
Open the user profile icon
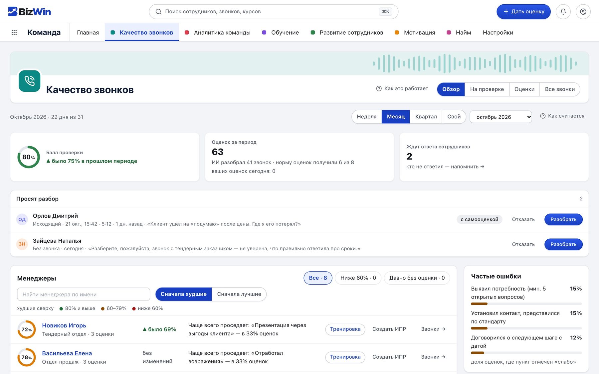[x=583, y=12]
